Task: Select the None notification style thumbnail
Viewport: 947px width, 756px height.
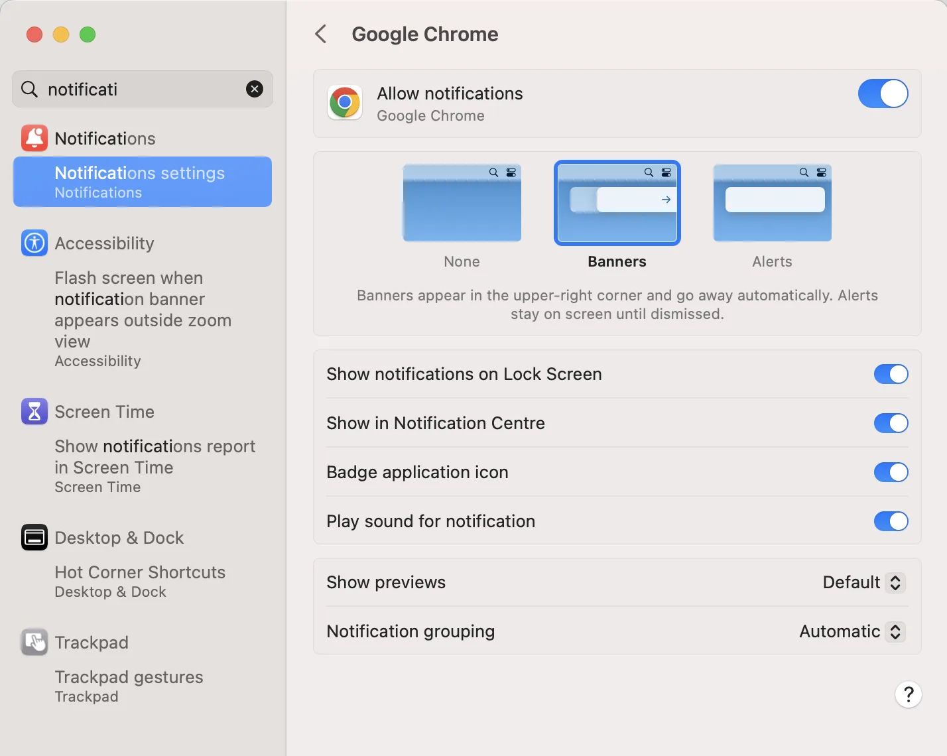Action: 462,203
